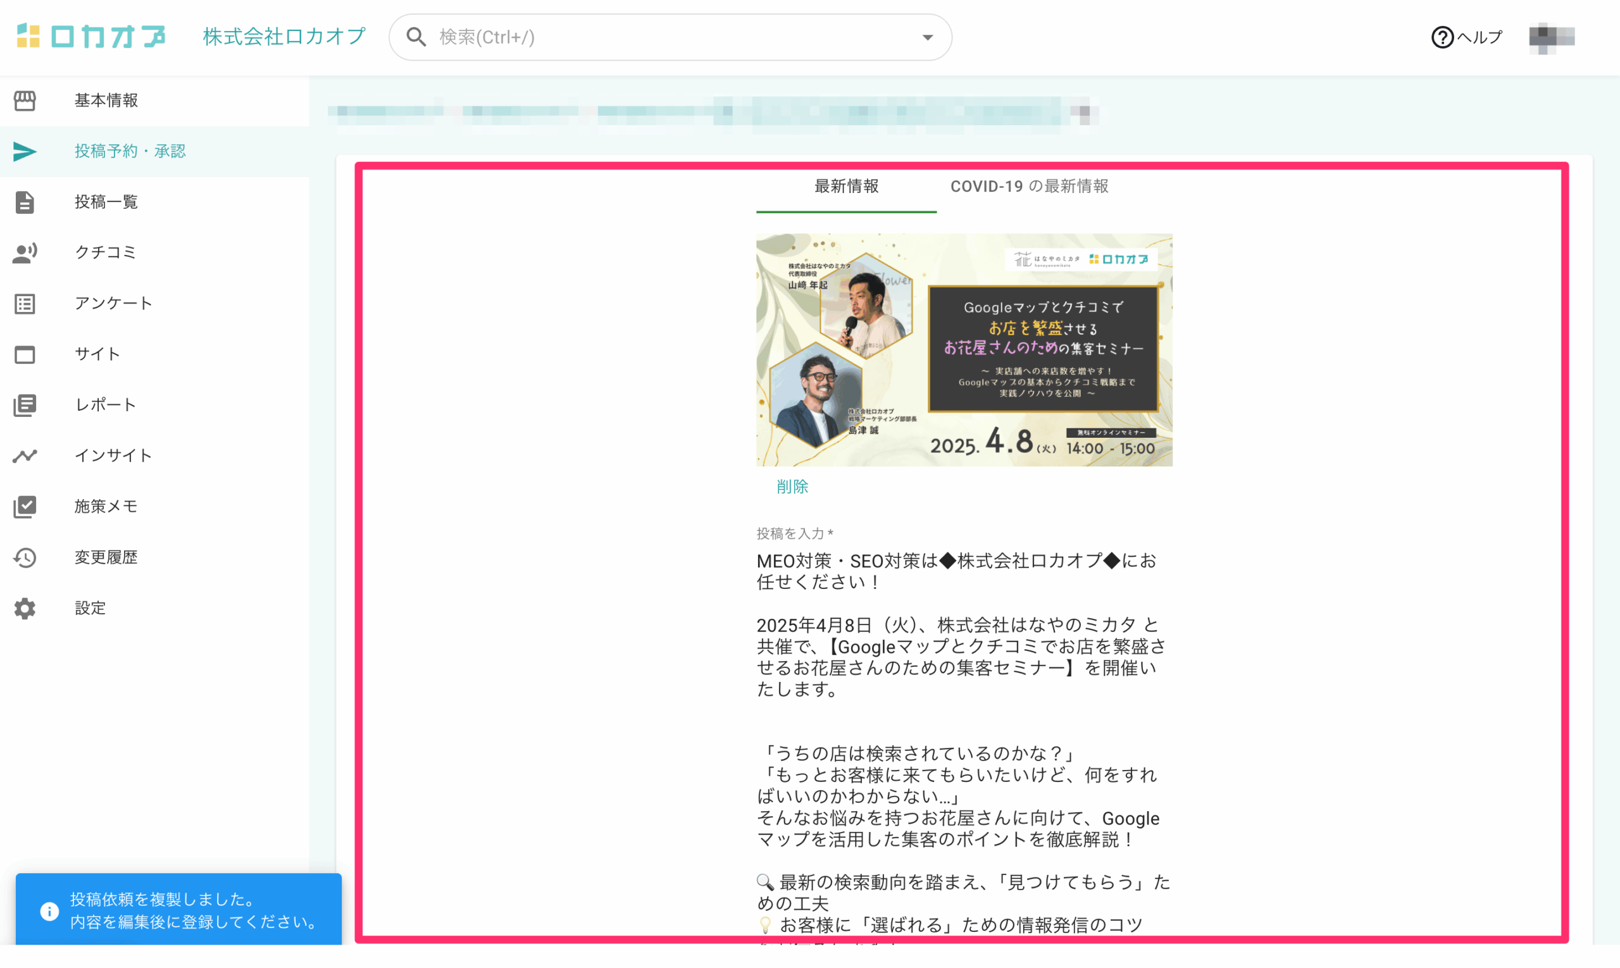Open クチコミ menu item
Image resolution: width=1620 pixels, height=968 pixels.
click(x=154, y=253)
